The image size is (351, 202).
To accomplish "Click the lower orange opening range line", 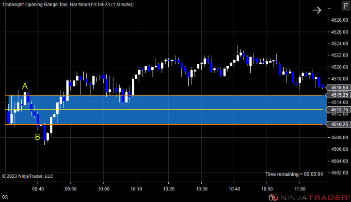I will [x=164, y=124].
